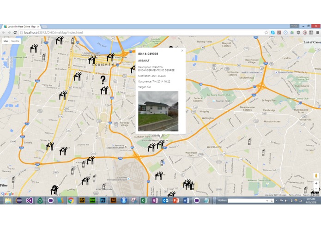Click the assault marker sitting on I-264 south
The height and width of the screenshot is (228, 321).
91,160
